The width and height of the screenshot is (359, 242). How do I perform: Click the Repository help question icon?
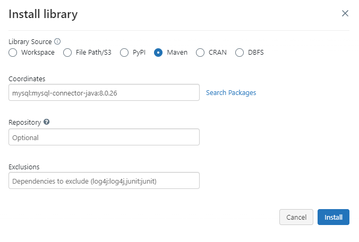[x=47, y=122]
